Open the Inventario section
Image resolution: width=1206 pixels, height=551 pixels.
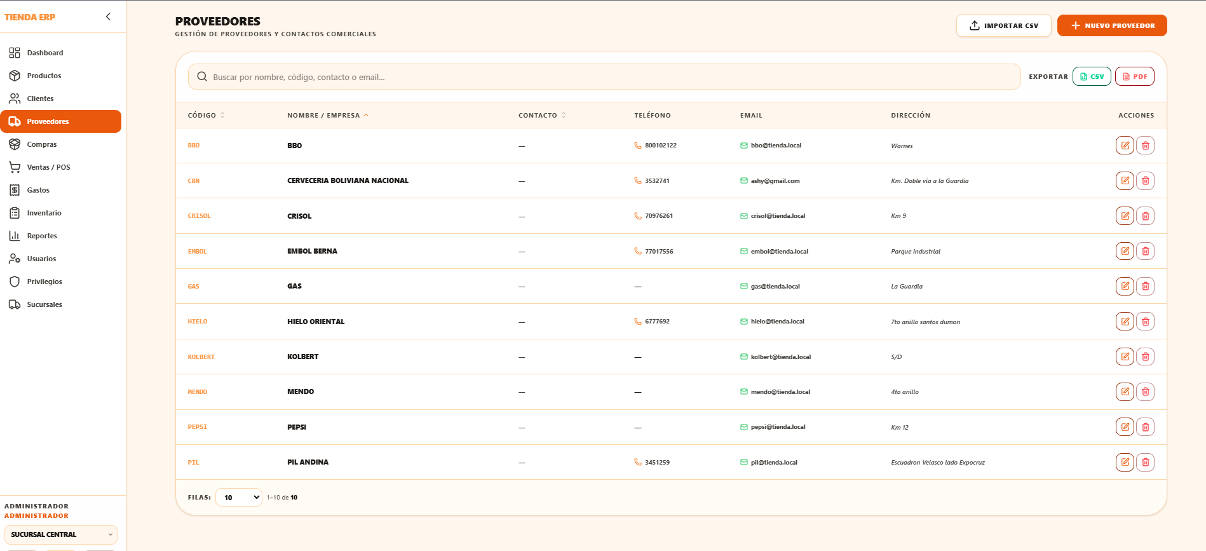(61, 213)
